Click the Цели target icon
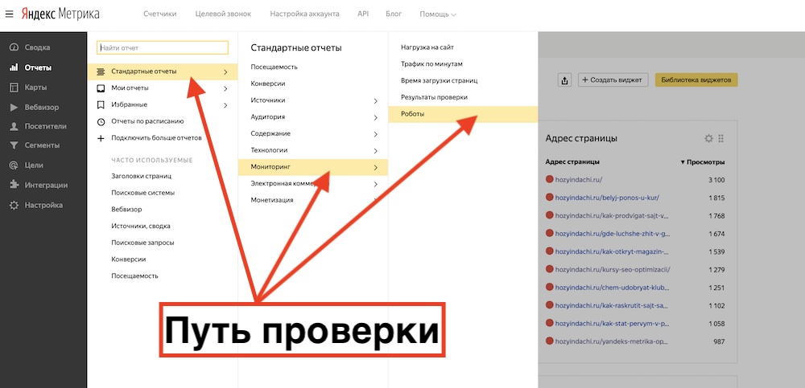 click(14, 165)
